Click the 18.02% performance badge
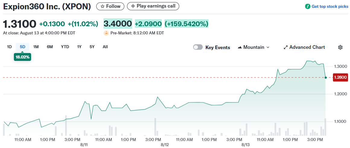This screenshot has width=350, height=148. point(22,57)
